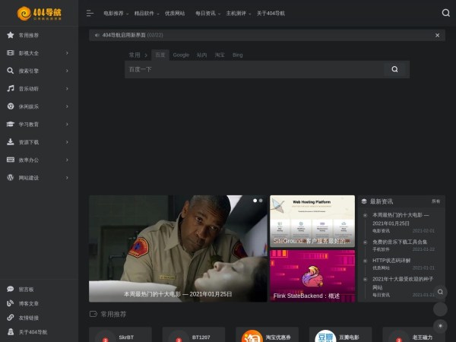
Task: Select the first carousel slide dot
Action: pyautogui.click(x=255, y=201)
